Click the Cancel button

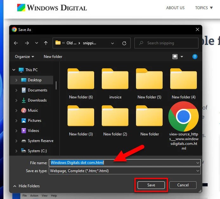pyautogui.click(x=183, y=185)
